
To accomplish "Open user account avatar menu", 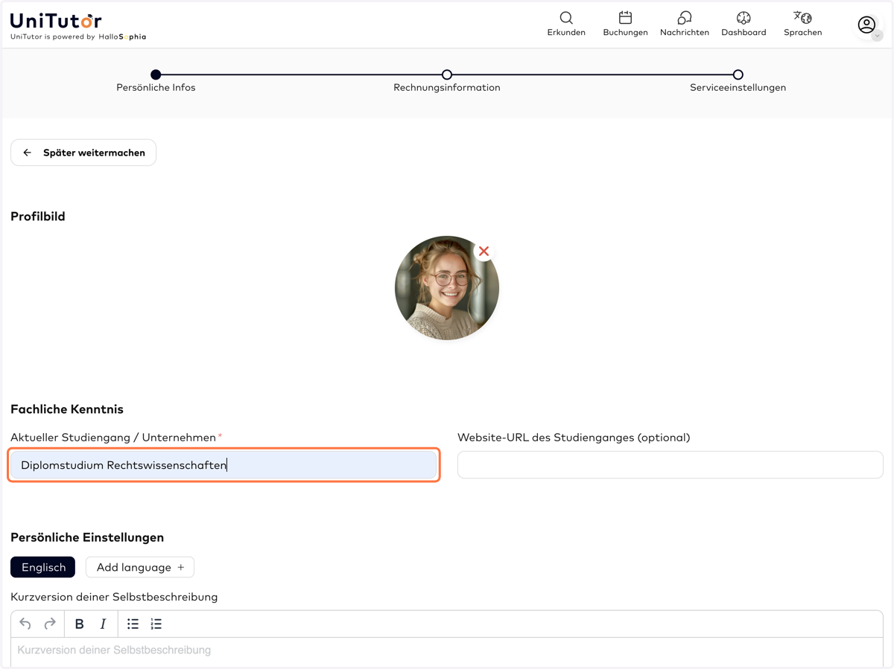I will pyautogui.click(x=868, y=26).
